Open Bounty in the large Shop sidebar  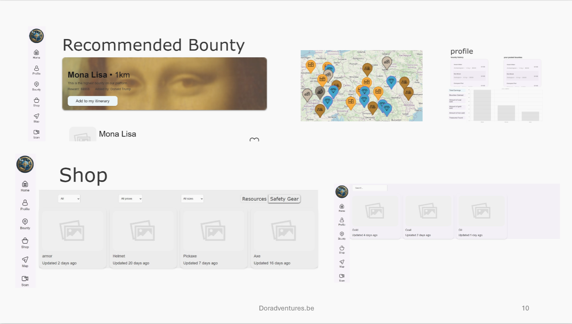tap(25, 224)
